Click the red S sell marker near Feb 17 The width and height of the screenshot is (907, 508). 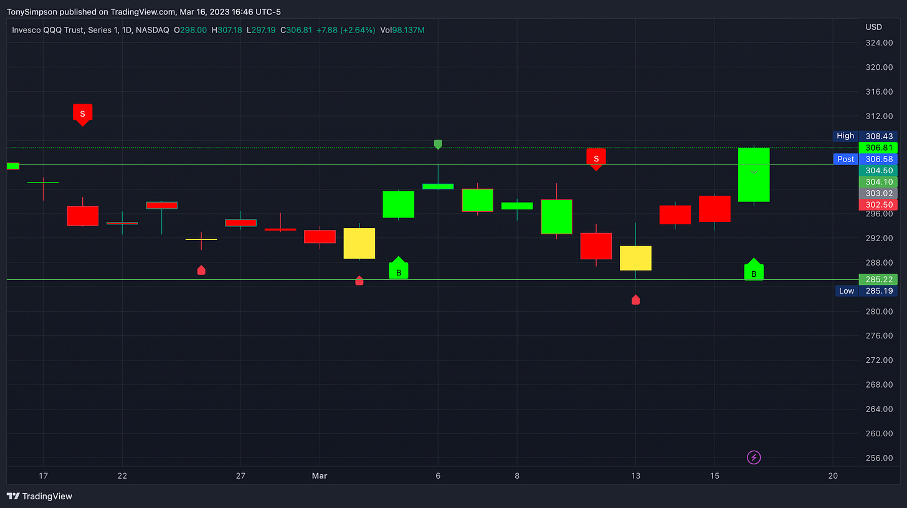tap(82, 115)
